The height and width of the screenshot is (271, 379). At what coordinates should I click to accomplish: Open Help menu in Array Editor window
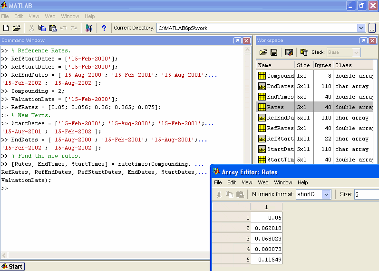pos(302,182)
